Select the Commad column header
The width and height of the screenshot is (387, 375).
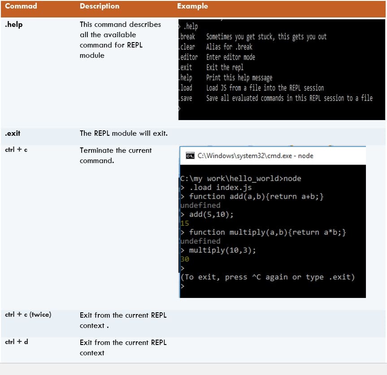coord(21,6)
